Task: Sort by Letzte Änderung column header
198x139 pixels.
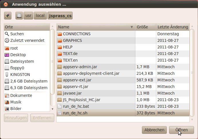Action: pyautogui.click(x=173, y=27)
